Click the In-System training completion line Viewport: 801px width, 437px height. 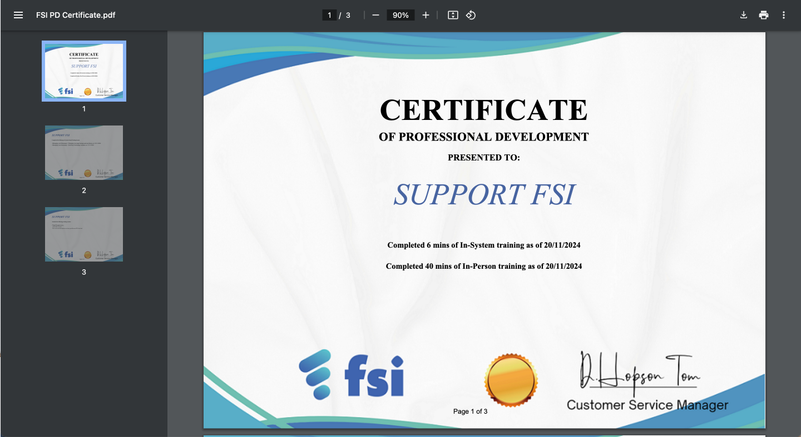click(484, 245)
